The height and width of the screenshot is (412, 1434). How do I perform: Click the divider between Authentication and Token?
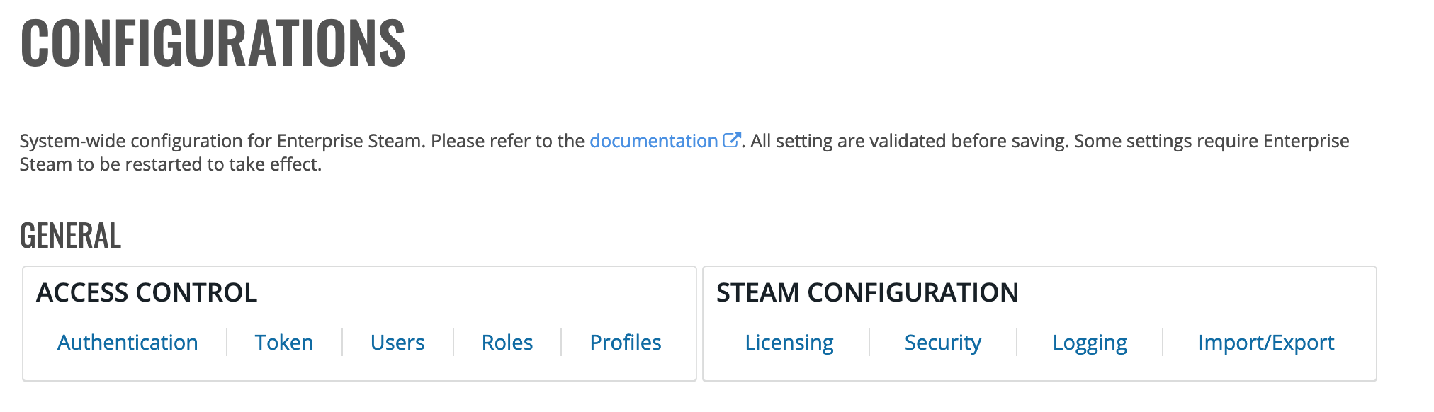click(227, 342)
